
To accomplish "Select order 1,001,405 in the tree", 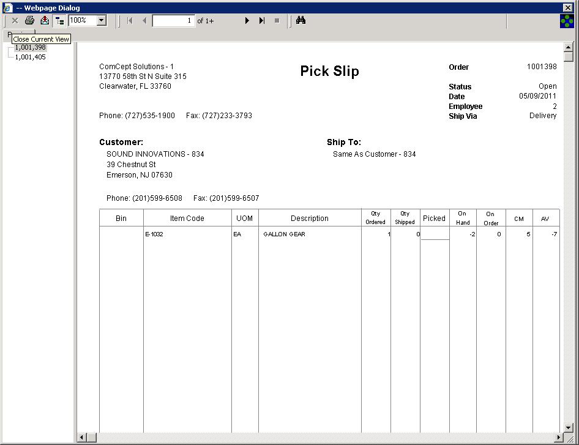I will coord(30,57).
